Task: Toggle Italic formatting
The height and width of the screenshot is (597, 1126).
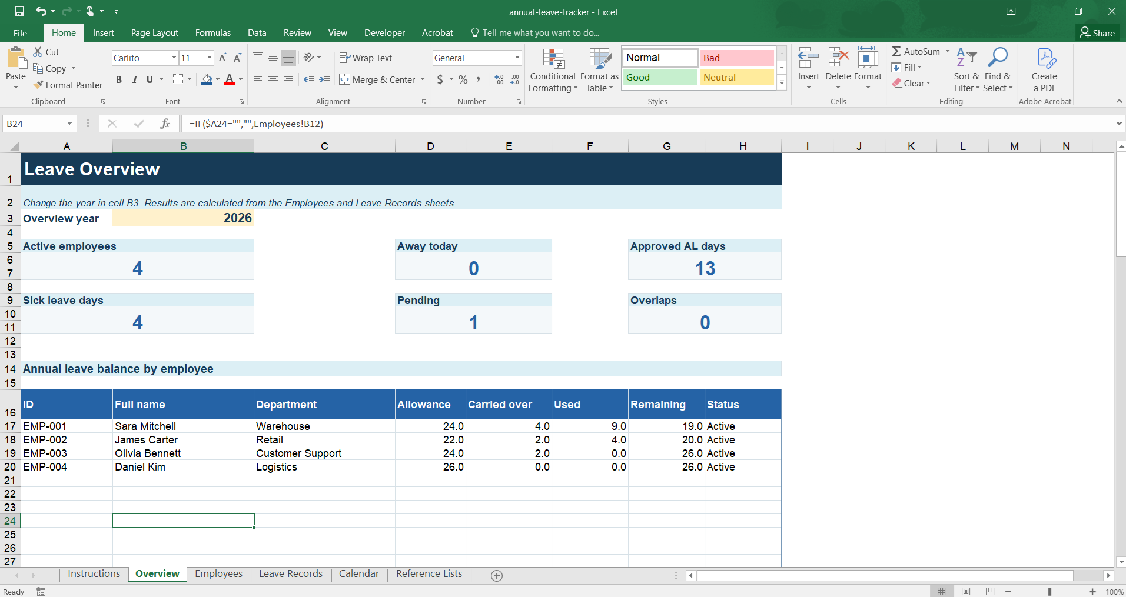Action: (134, 79)
